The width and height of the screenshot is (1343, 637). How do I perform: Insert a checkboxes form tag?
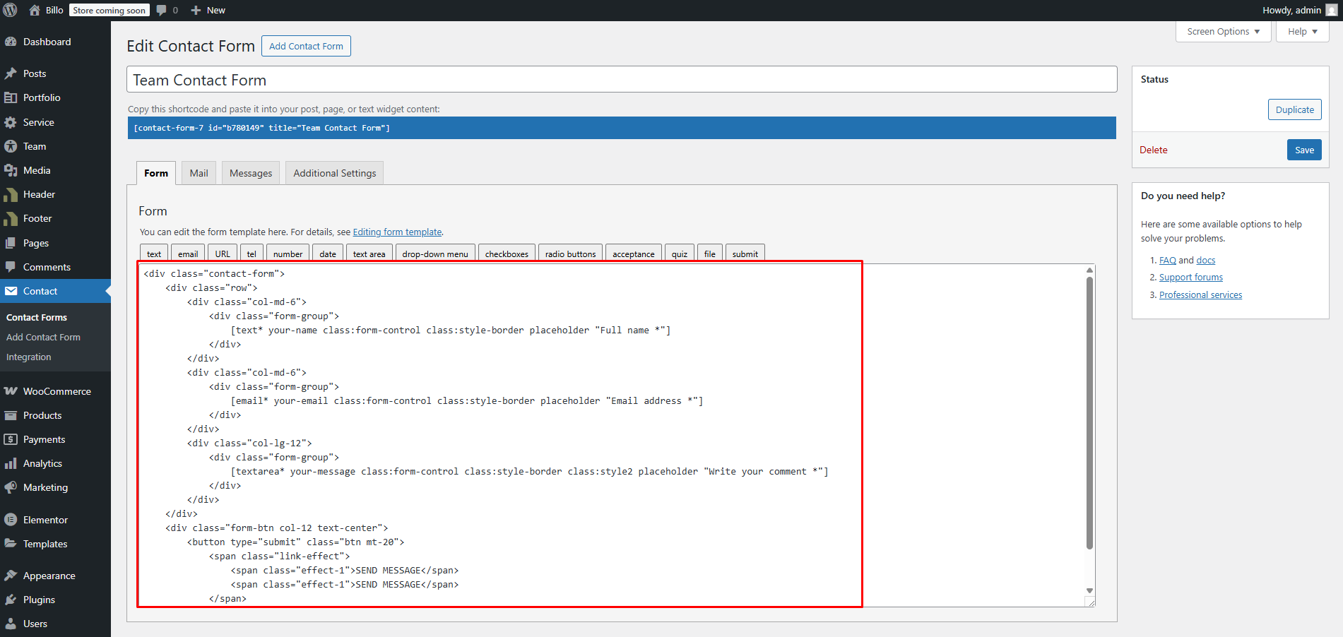507,254
